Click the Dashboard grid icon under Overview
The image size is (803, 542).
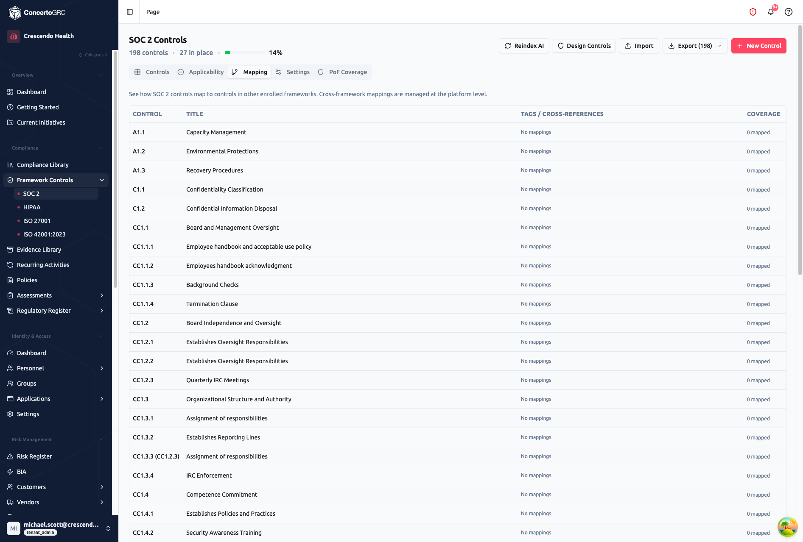(x=10, y=92)
